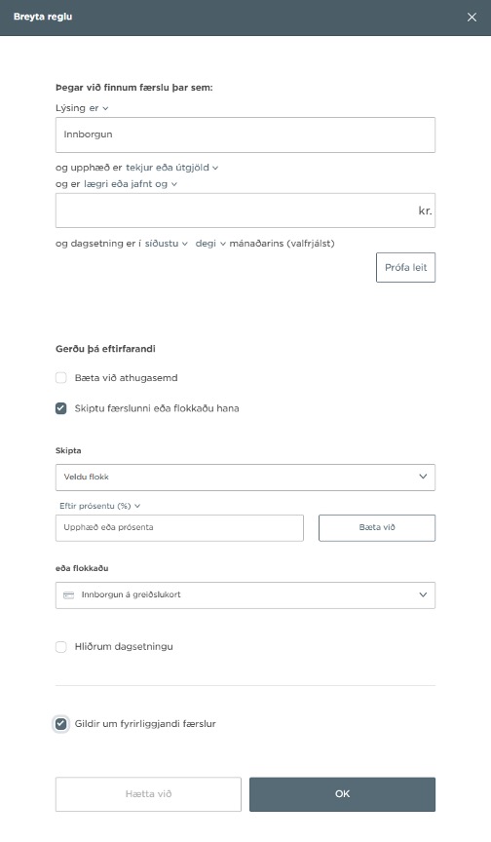Screen dimensions: 491x842
Task: Confirm the rule with OK
Action: [x=342, y=794]
